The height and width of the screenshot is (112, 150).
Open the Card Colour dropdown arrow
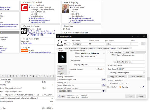(x=127, y=83)
